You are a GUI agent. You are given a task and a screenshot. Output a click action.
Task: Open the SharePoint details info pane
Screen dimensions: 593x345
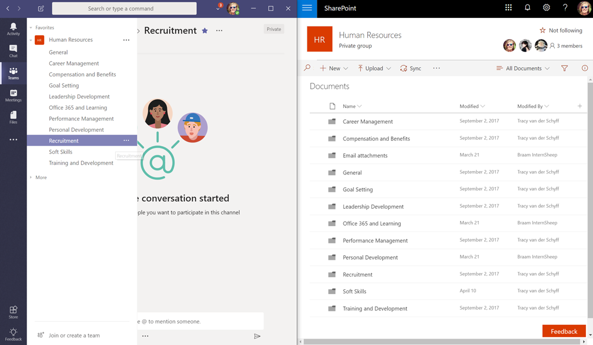585,68
